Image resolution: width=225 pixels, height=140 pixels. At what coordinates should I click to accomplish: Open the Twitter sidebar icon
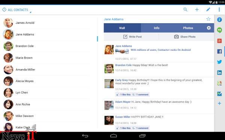pos(219,62)
